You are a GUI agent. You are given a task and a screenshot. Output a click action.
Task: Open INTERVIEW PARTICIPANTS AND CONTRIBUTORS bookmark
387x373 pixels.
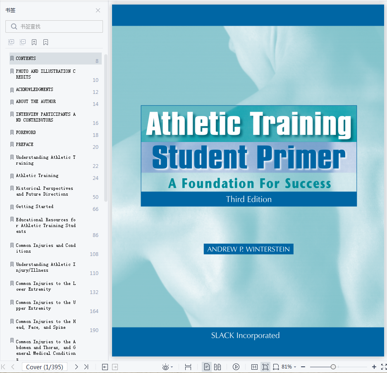[x=55, y=117]
